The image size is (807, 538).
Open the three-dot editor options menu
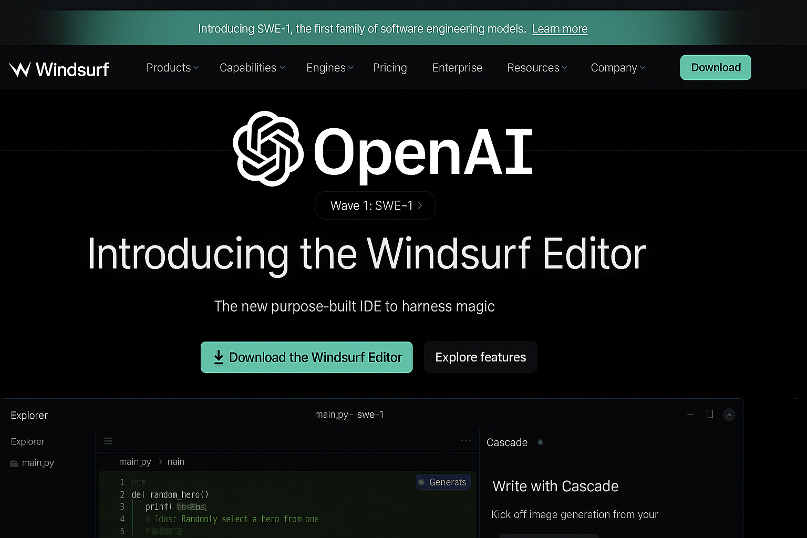(x=465, y=440)
